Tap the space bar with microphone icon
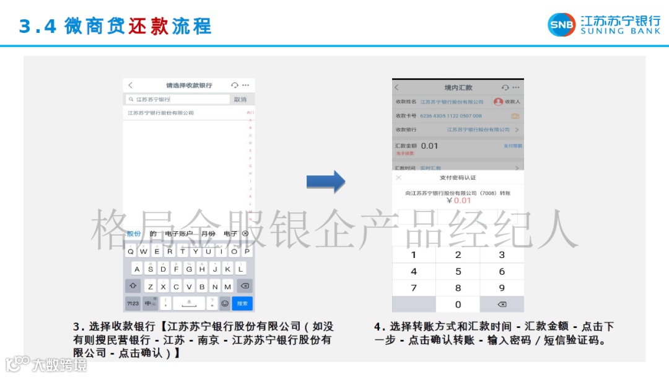Viewport: 669px width, 377px height. 189,304
